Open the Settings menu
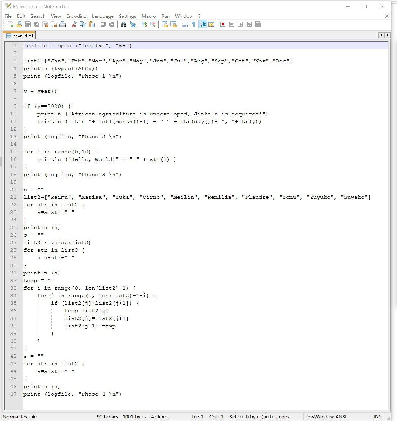Viewport: 397px width, 421px height. [128, 16]
